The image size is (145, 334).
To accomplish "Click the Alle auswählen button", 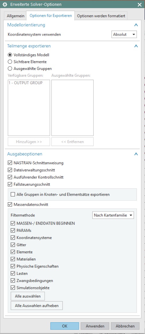I will pyautogui.click(x=28, y=296).
